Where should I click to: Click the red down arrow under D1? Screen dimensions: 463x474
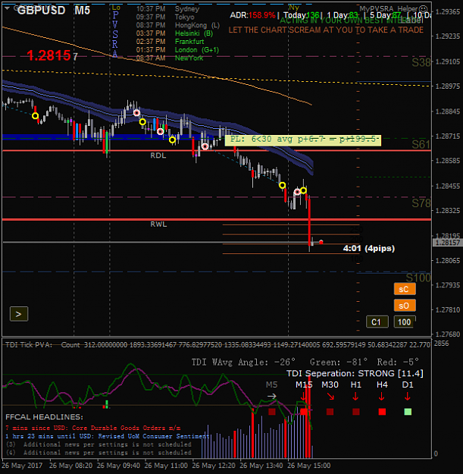pyautogui.click(x=408, y=397)
